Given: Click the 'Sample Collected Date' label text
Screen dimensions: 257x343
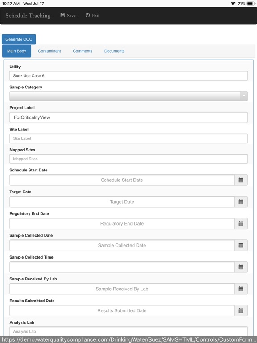Looking at the screenshot, I should click(31, 235).
